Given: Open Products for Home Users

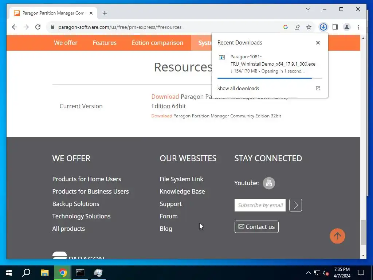Looking at the screenshot, I should [87, 179].
